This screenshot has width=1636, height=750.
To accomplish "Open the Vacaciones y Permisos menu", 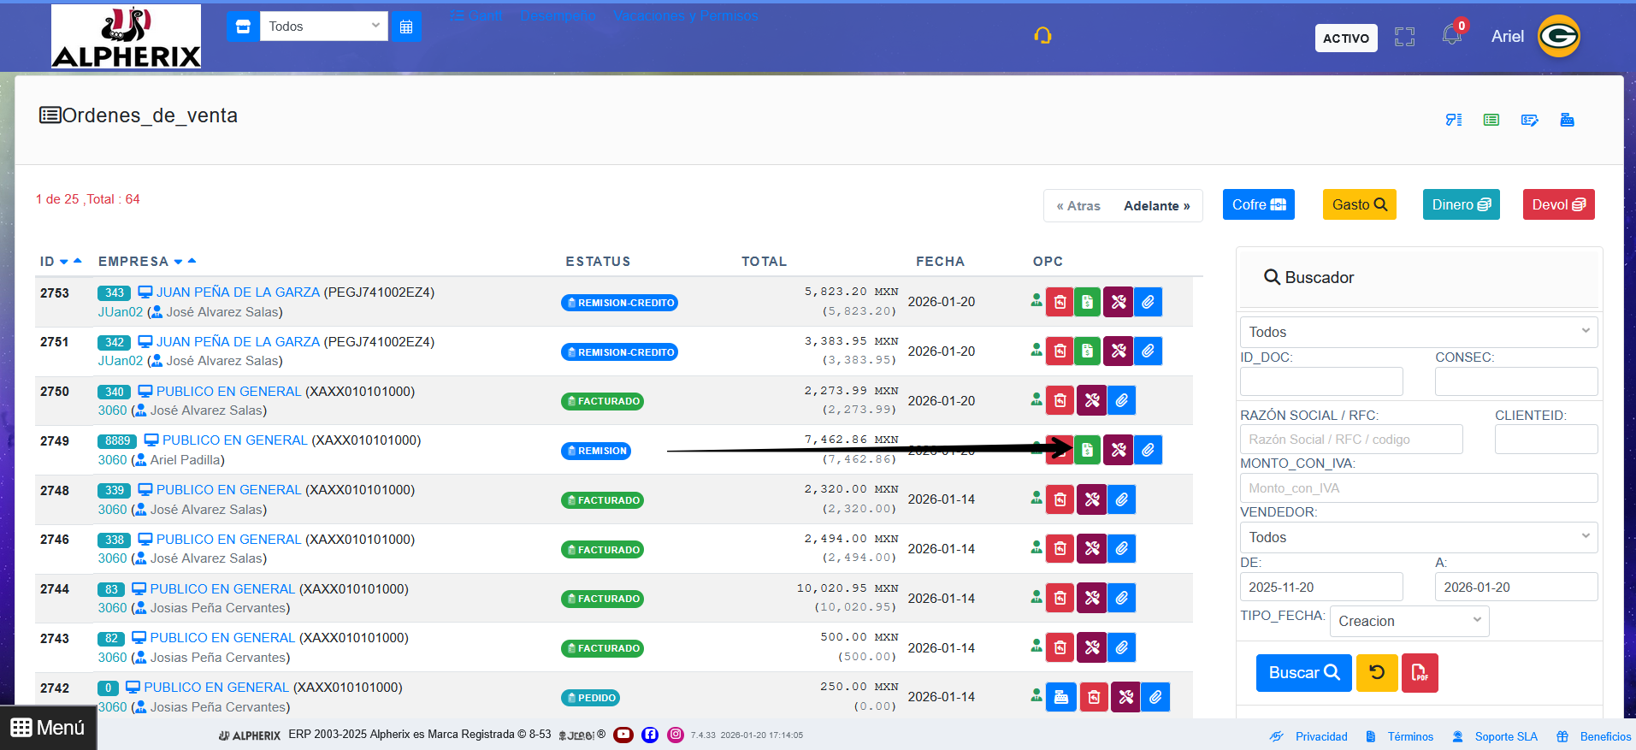I will pyautogui.click(x=686, y=15).
